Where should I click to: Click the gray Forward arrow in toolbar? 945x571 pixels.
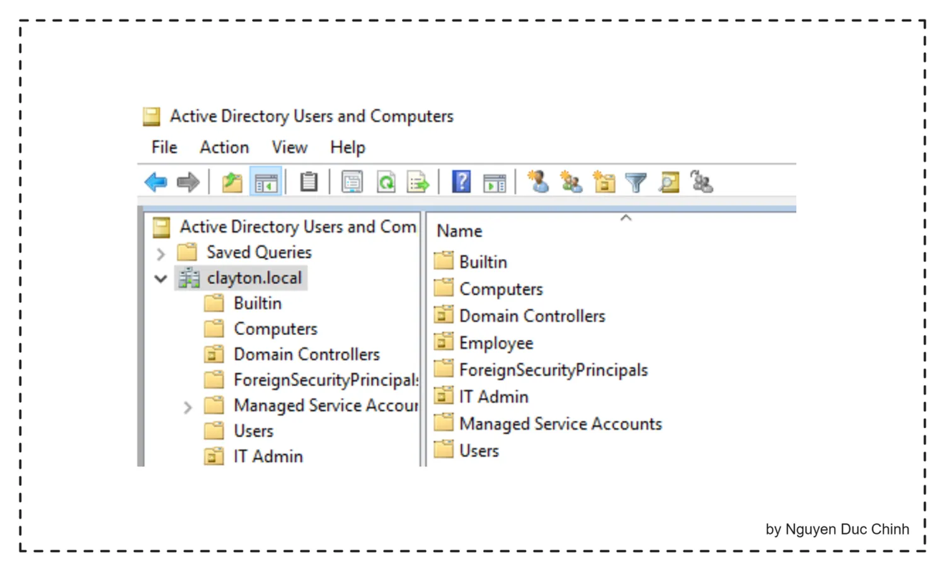point(188,183)
